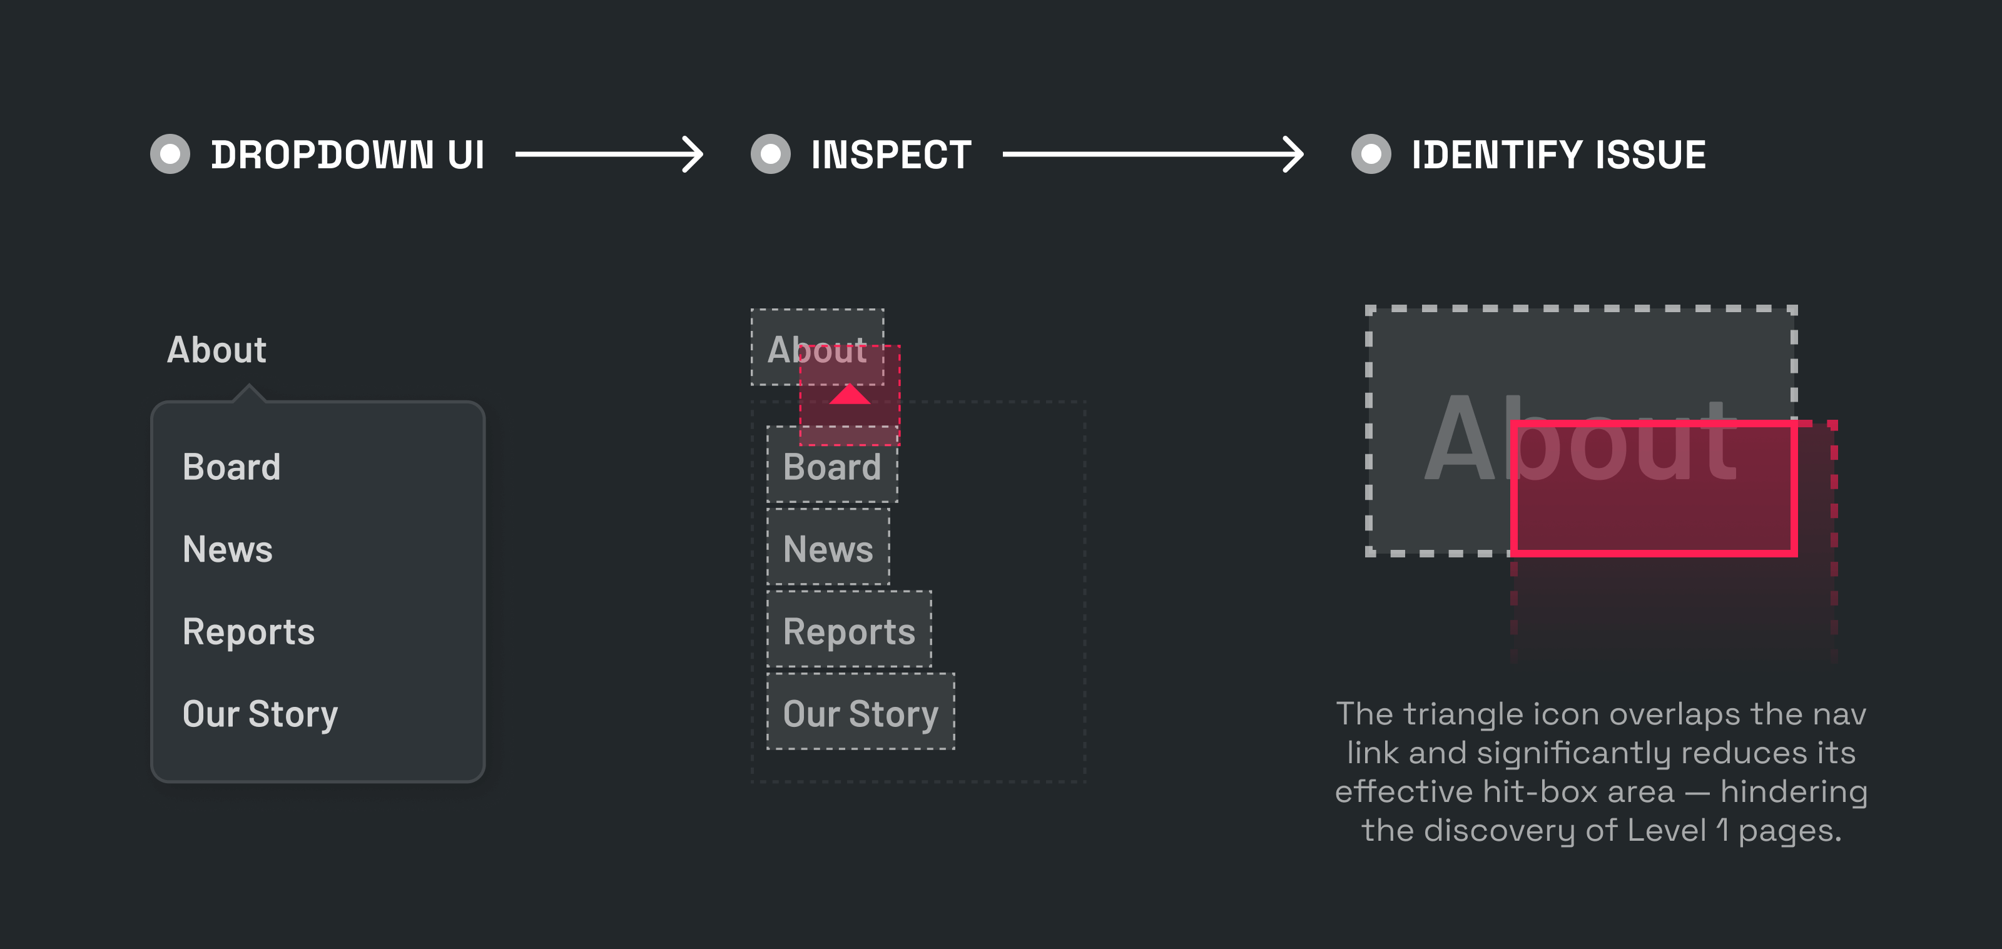Open the About nav link in the dropdown UI
Viewport: 2002px width, 949px height.
(x=217, y=350)
